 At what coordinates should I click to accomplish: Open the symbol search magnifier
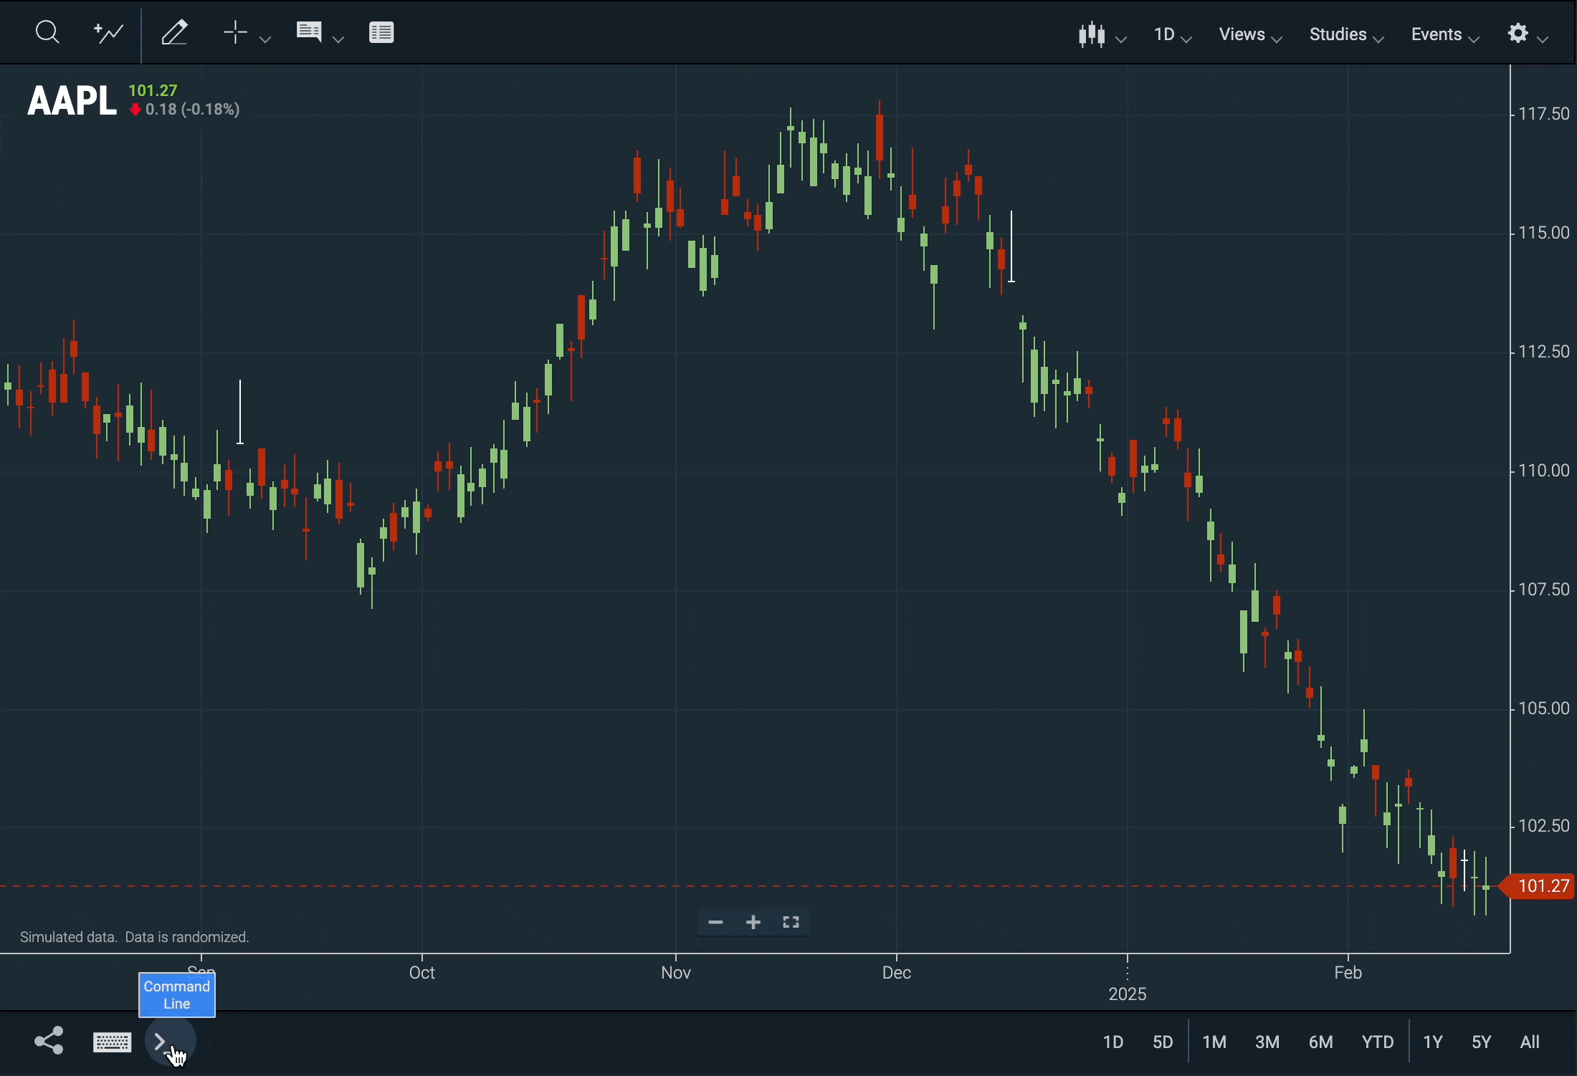(47, 32)
